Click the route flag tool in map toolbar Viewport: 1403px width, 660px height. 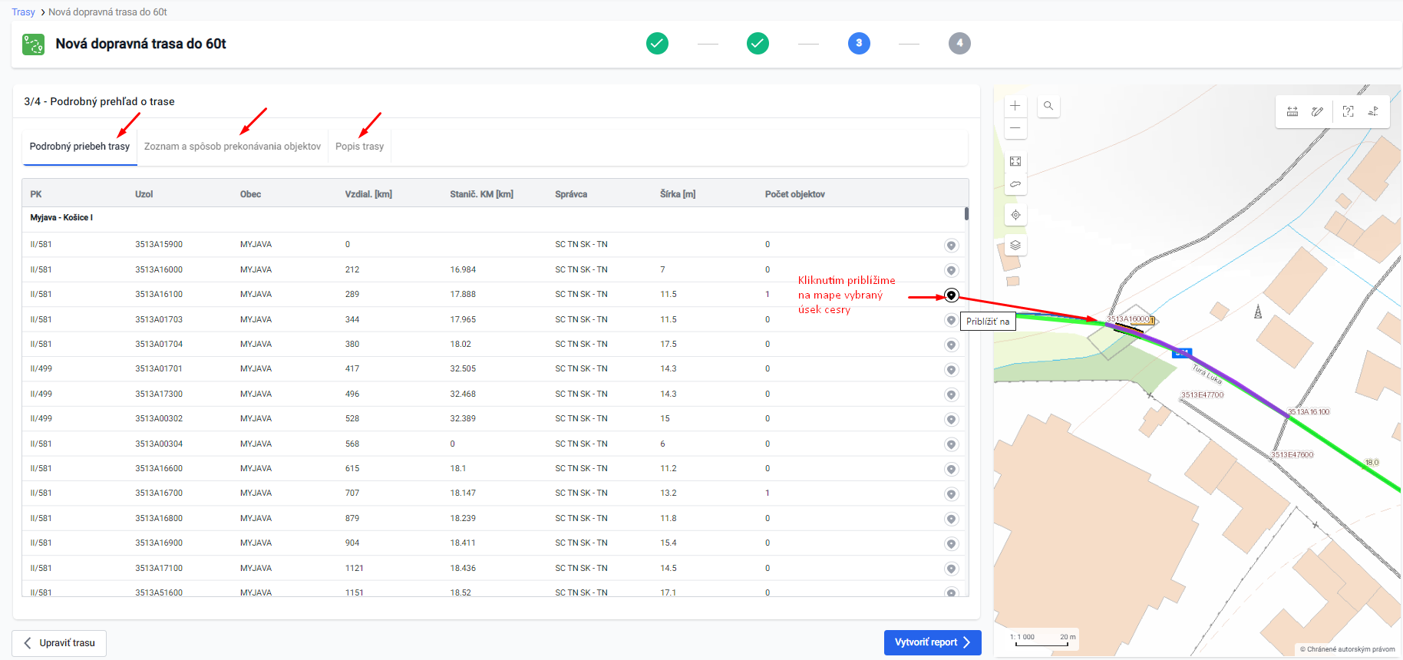coord(1373,112)
